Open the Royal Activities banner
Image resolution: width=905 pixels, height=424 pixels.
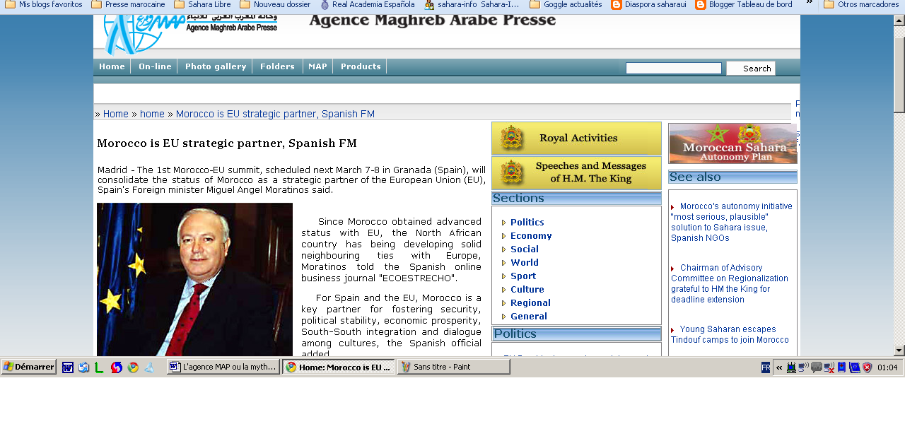click(x=576, y=139)
